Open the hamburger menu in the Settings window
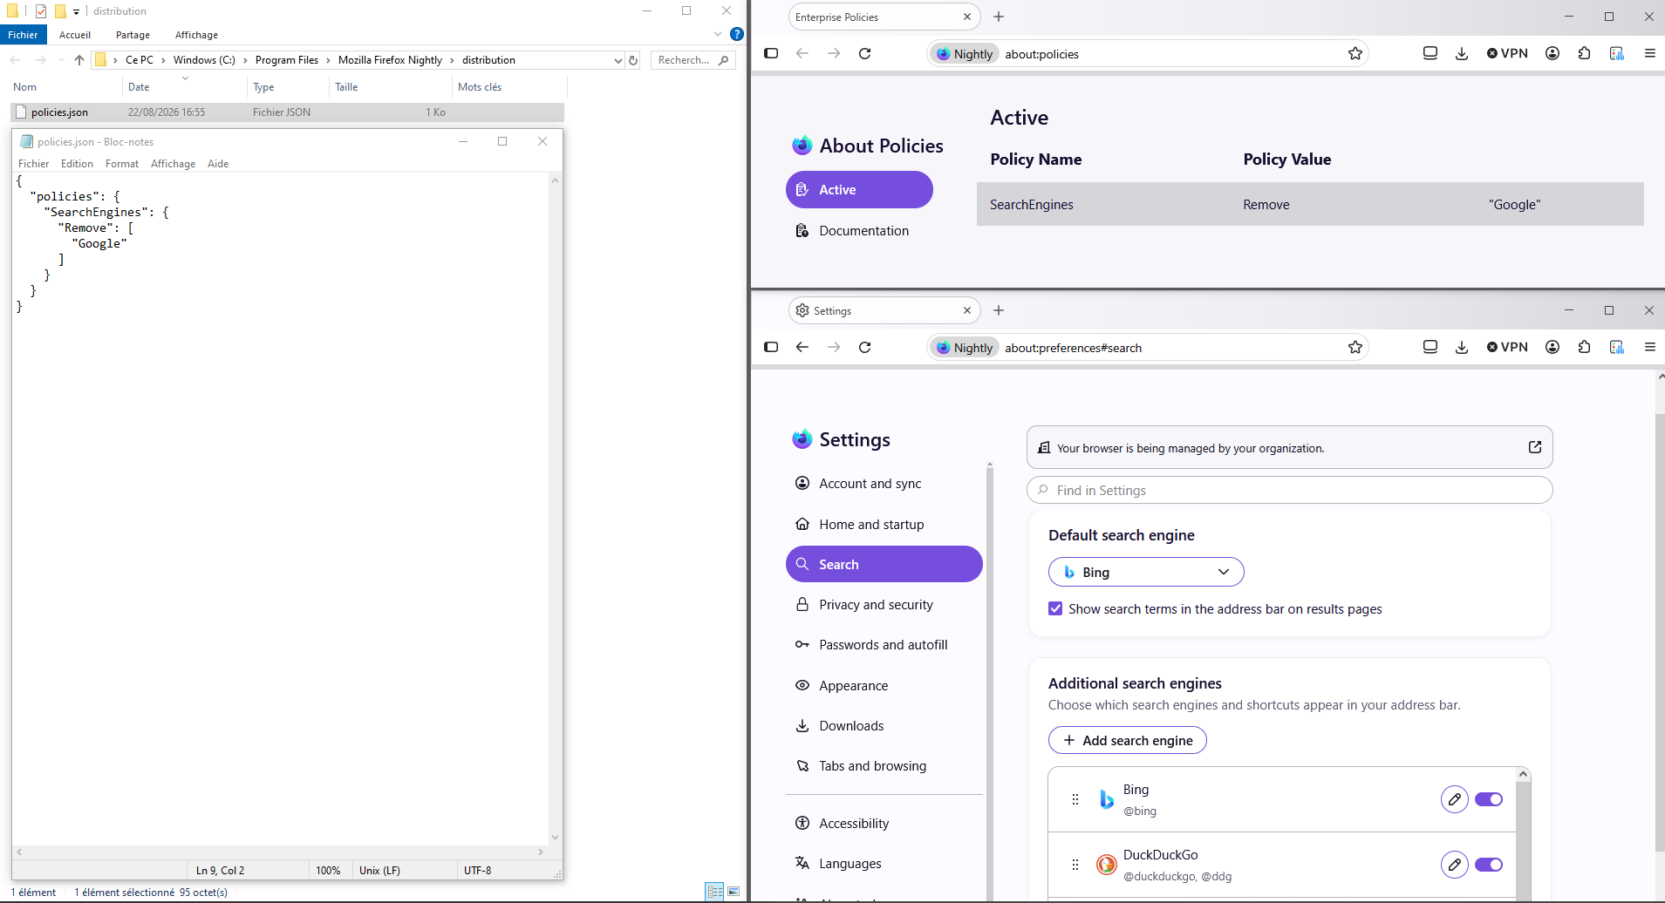This screenshot has height=903, width=1665. click(1650, 347)
